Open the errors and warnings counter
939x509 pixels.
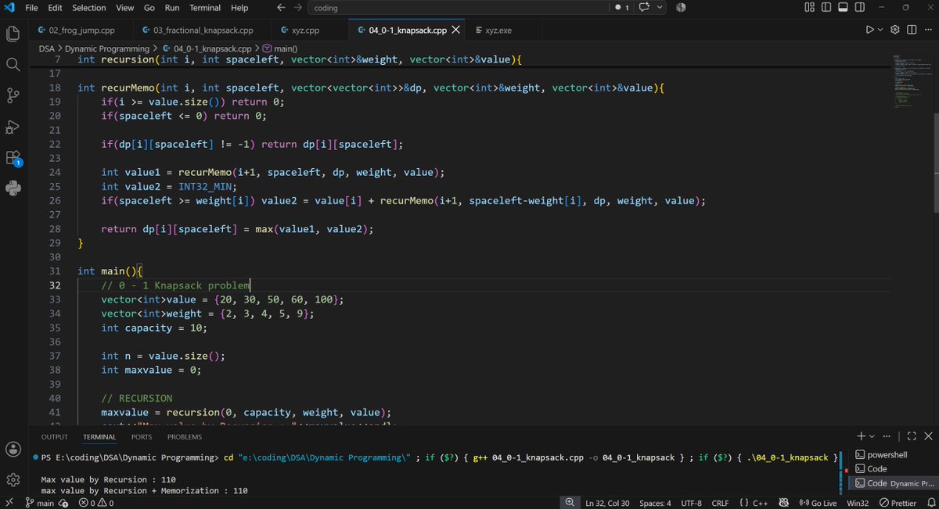tap(95, 503)
